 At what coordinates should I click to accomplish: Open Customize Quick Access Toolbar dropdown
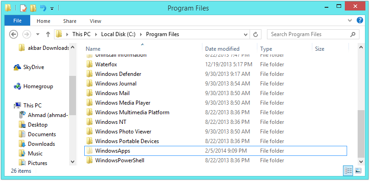(x=52, y=9)
